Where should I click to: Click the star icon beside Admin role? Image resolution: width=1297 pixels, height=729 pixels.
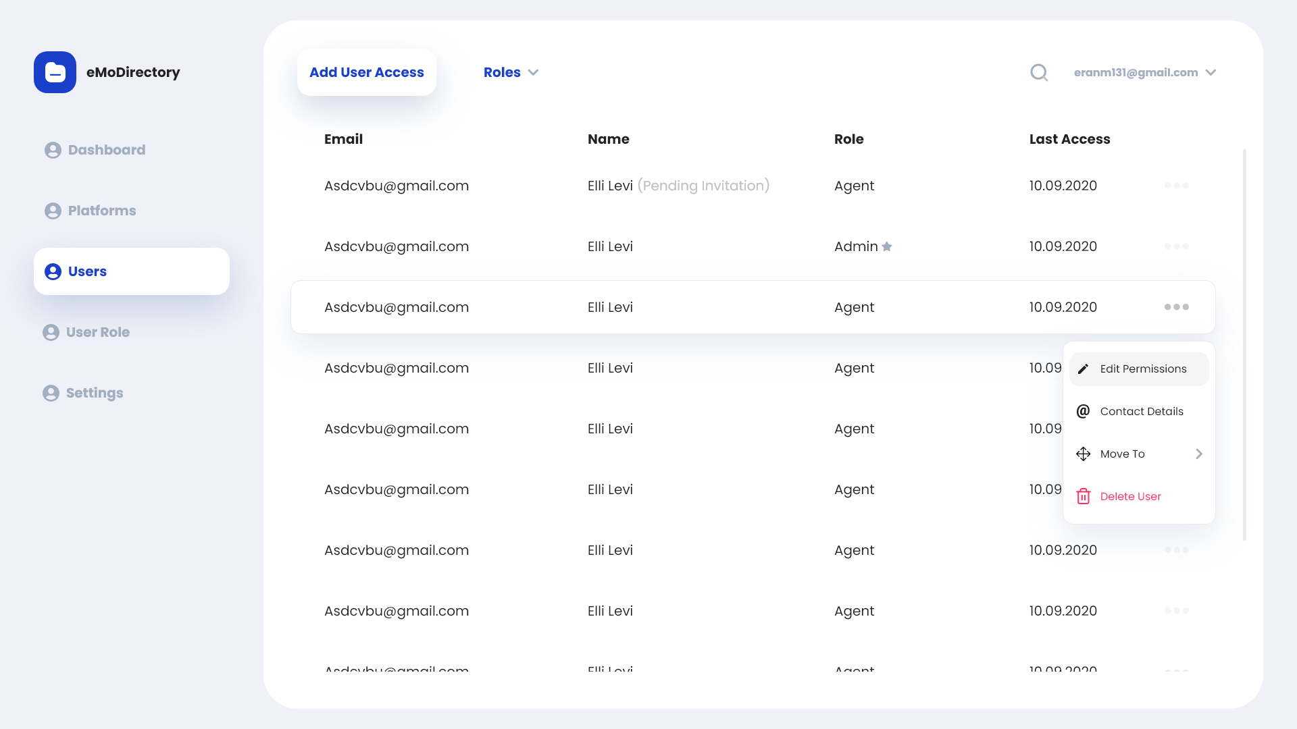pos(887,246)
